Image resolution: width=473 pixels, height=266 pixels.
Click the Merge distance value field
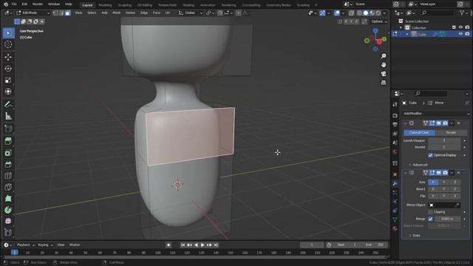(447, 219)
